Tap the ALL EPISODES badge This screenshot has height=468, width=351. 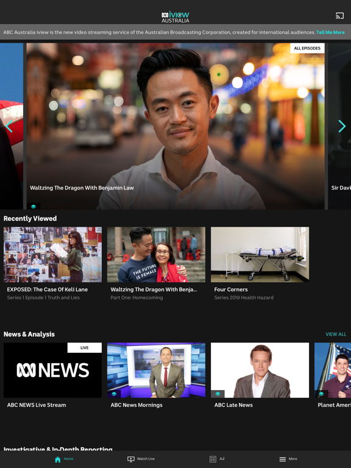point(307,48)
